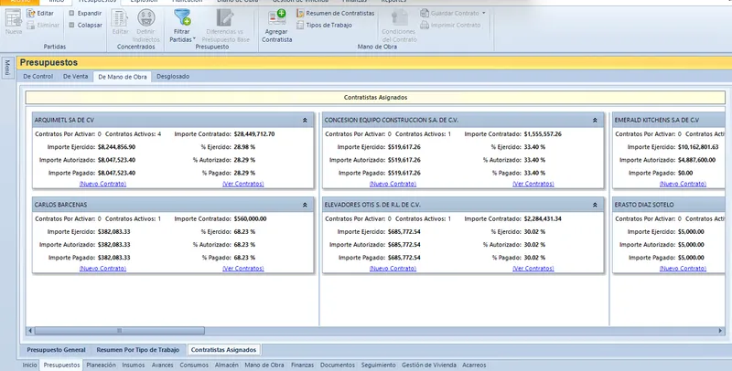The width and height of the screenshot is (732, 371).
Task: Click the Colapsar partidas button
Action: (x=85, y=26)
